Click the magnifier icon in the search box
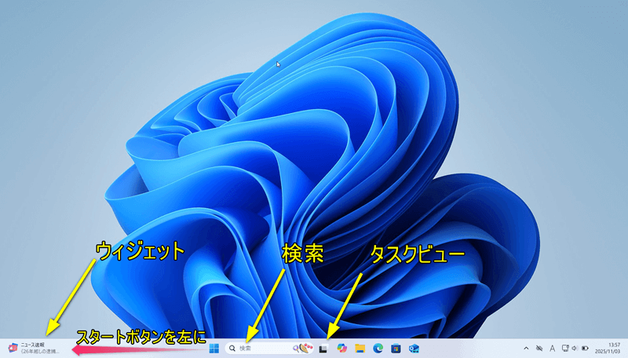 [232, 348]
